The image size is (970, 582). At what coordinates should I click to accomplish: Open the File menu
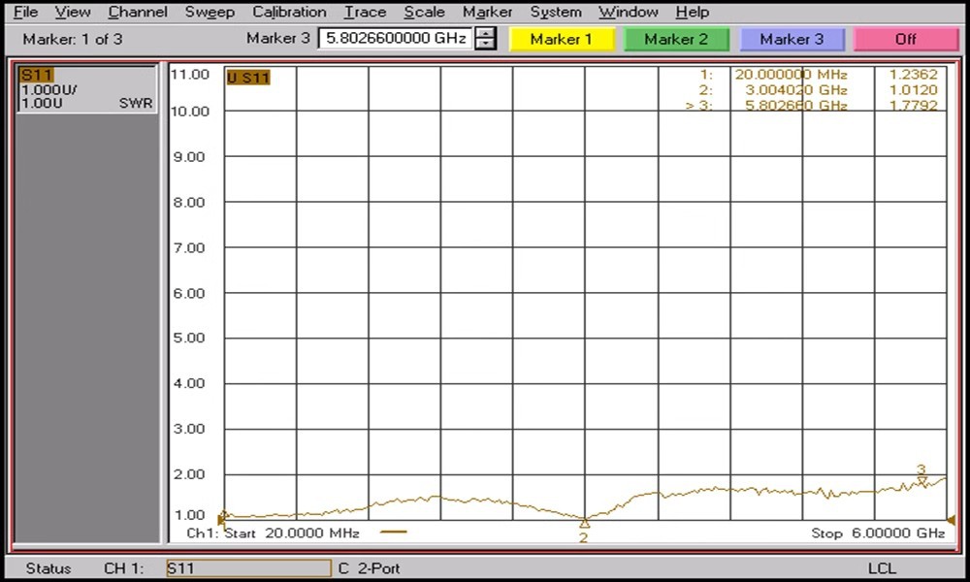click(25, 12)
